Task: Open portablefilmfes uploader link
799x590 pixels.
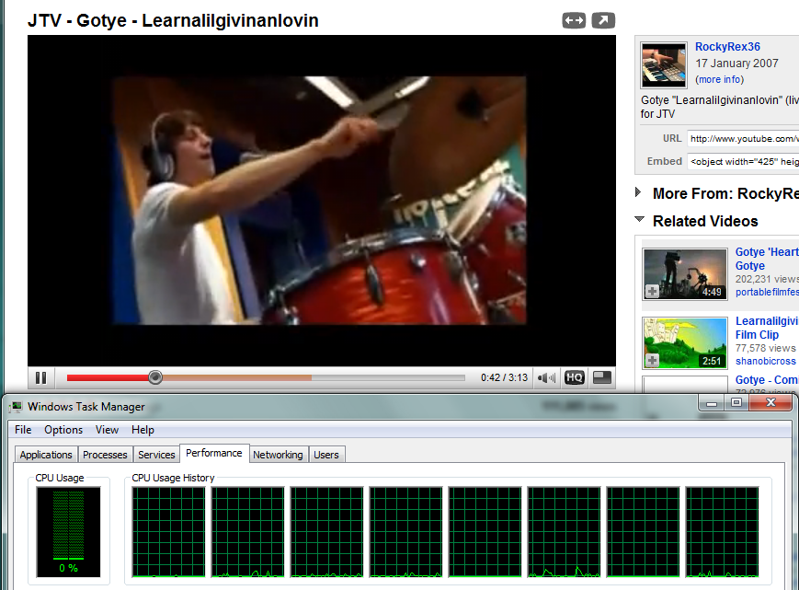Action: pyautogui.click(x=767, y=292)
